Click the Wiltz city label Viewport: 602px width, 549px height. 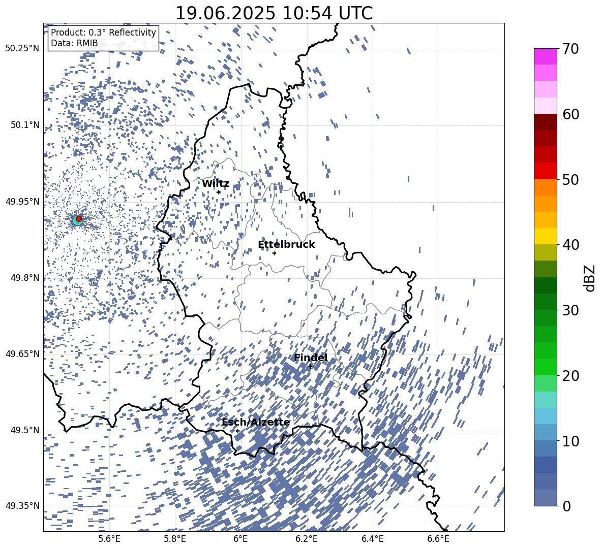click(x=216, y=184)
